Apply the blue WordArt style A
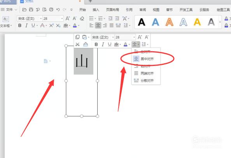Screen dimensions: 231x158 click(x=156, y=22)
